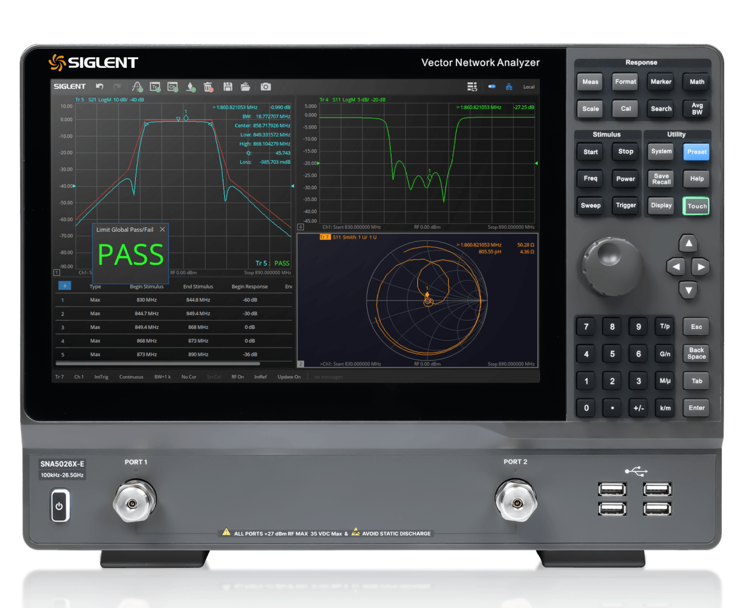Screen dimensions: 739x608
Task: Toggle Continuous sweep mode in status bar
Action: coord(131,377)
